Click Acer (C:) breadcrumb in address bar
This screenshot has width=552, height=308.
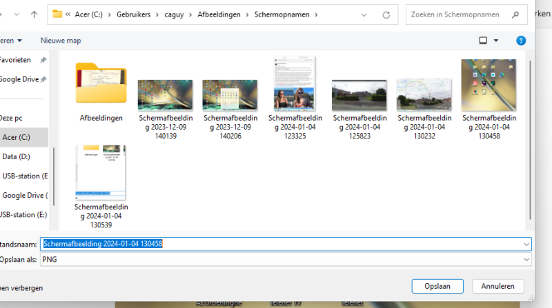(89, 14)
